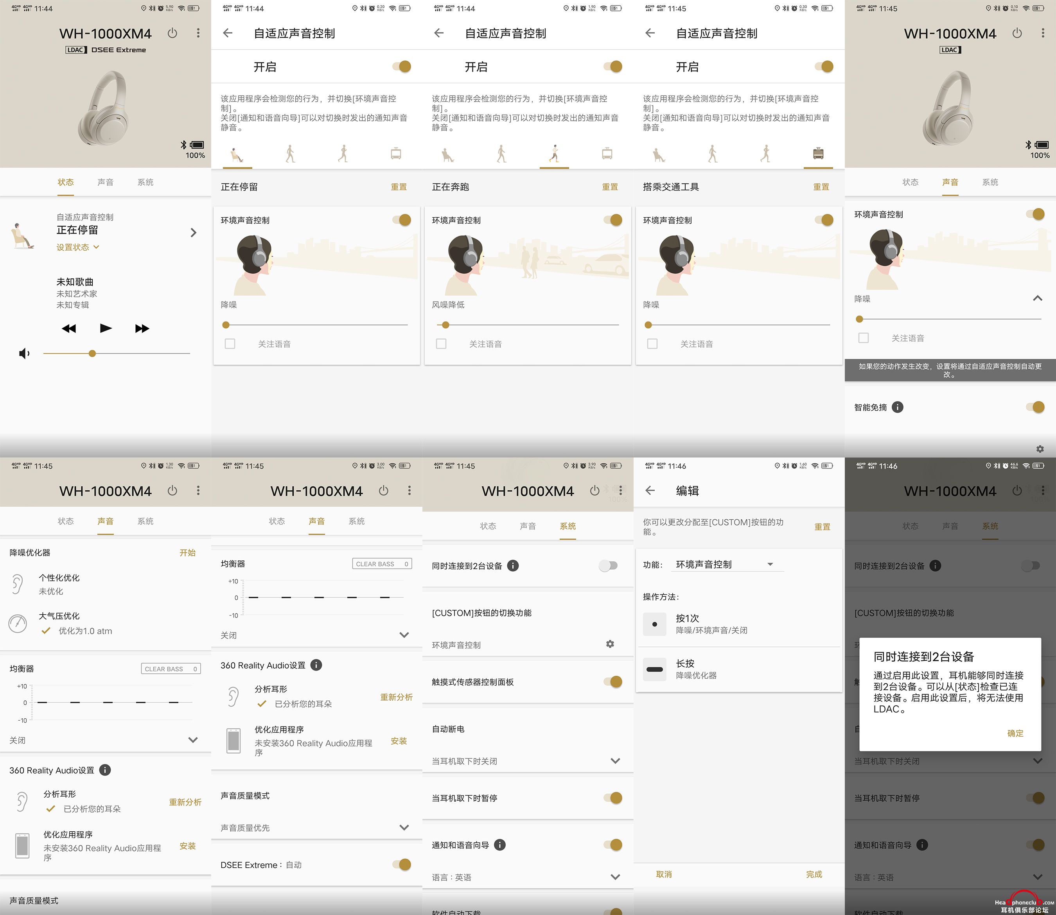Image resolution: width=1056 pixels, height=915 pixels.
Task: Select the running icon on 搭乘交通工具 screen
Action: click(765, 154)
